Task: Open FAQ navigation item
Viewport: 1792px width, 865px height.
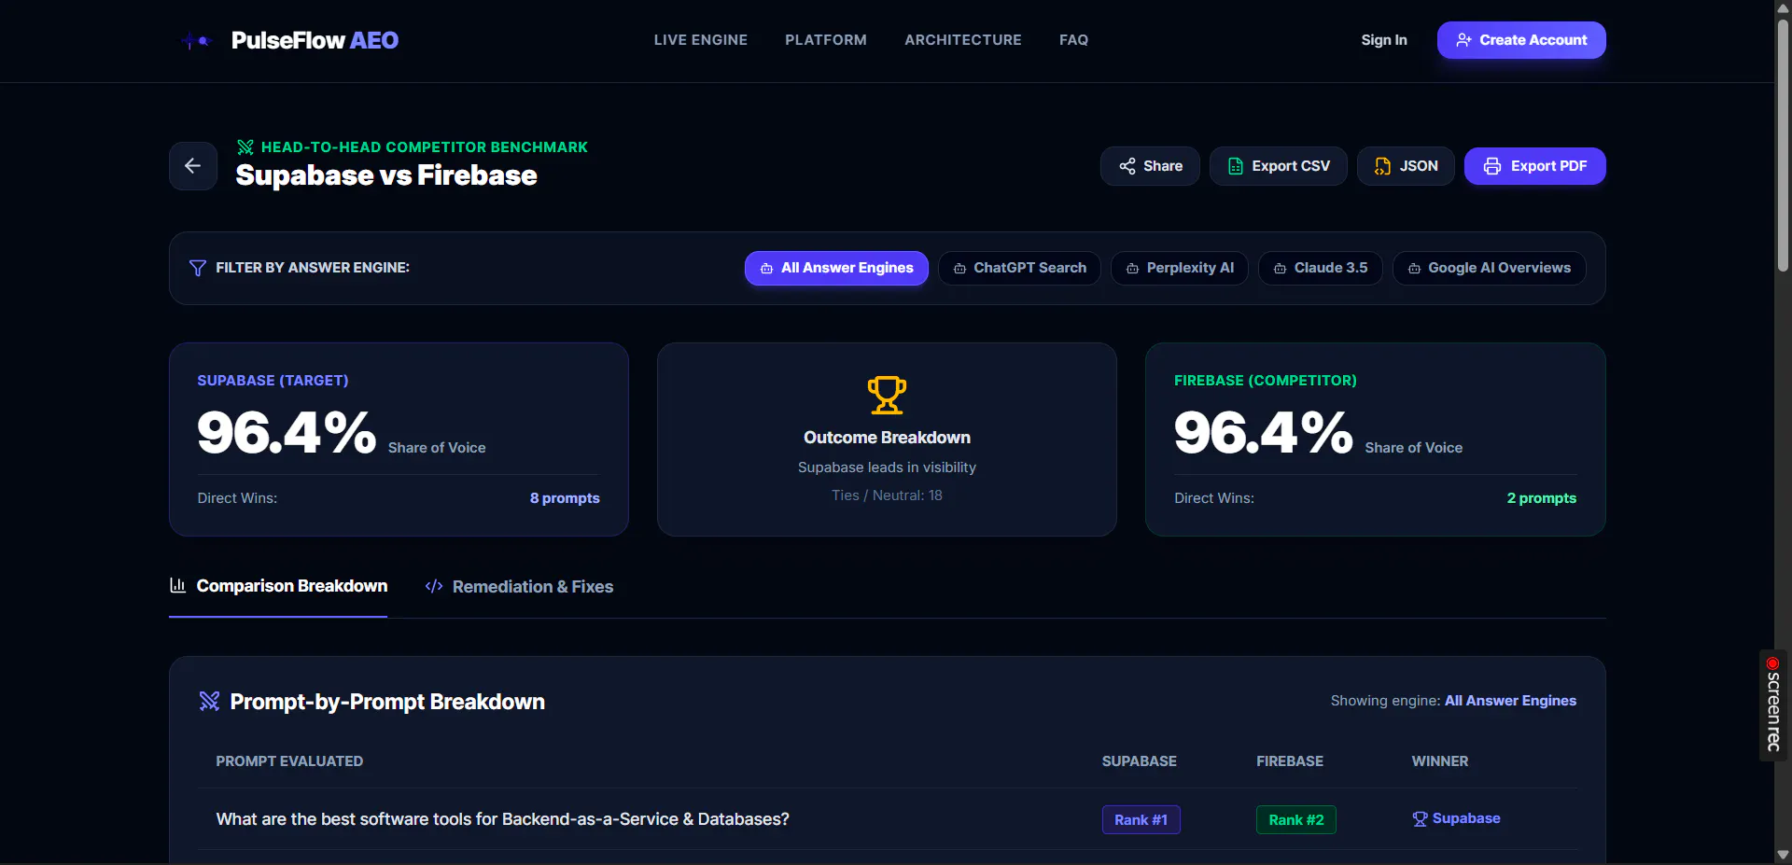Action: [1073, 40]
